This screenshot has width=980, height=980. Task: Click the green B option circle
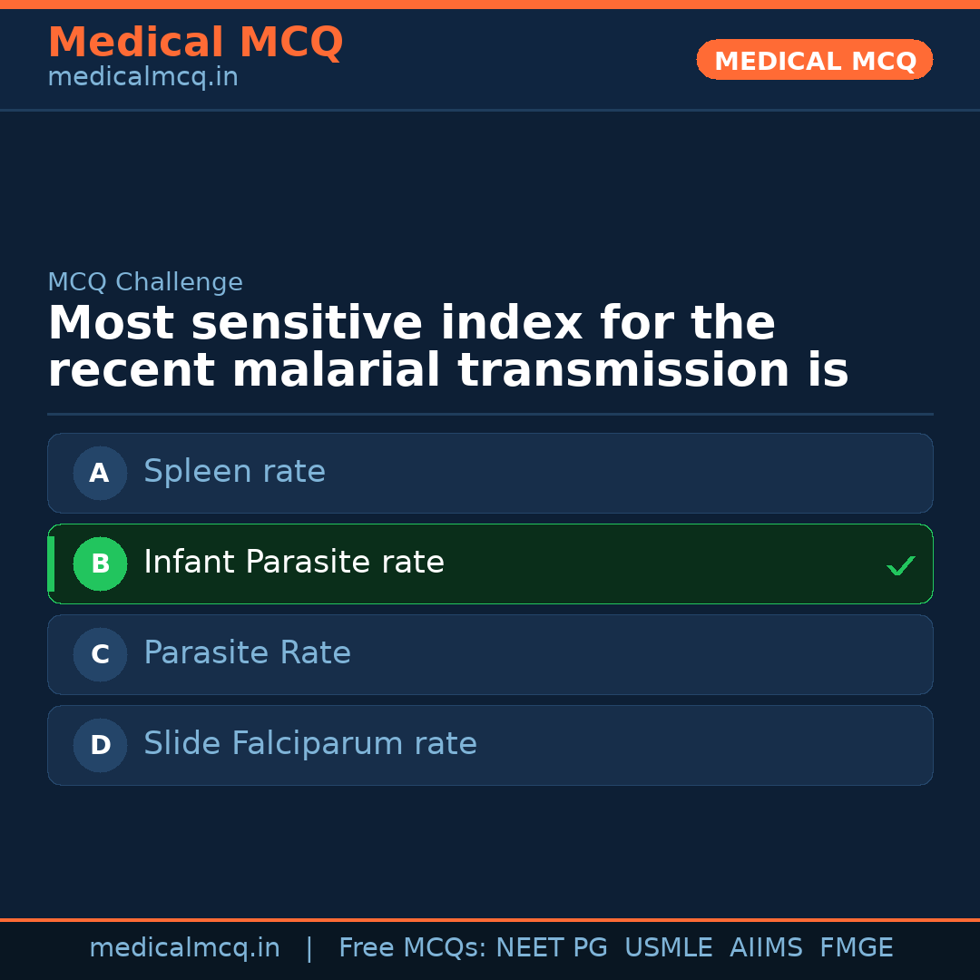point(100,563)
